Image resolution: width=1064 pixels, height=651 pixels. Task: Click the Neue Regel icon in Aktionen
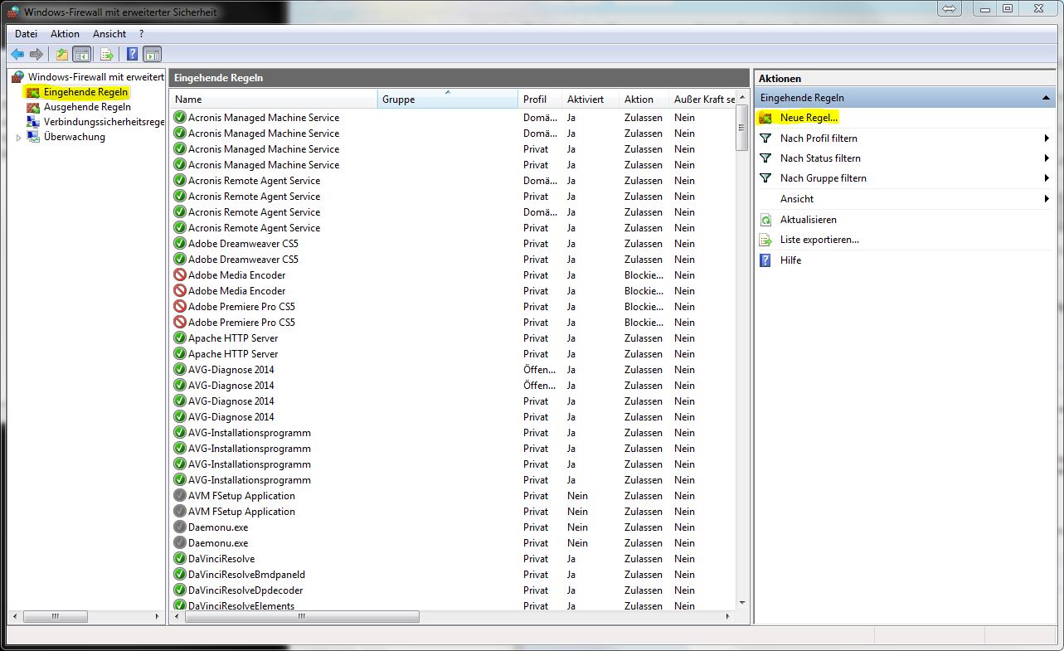coord(765,118)
